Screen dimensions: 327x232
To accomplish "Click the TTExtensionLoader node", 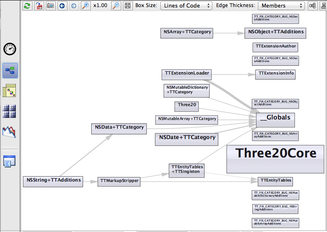I will click(187, 75).
